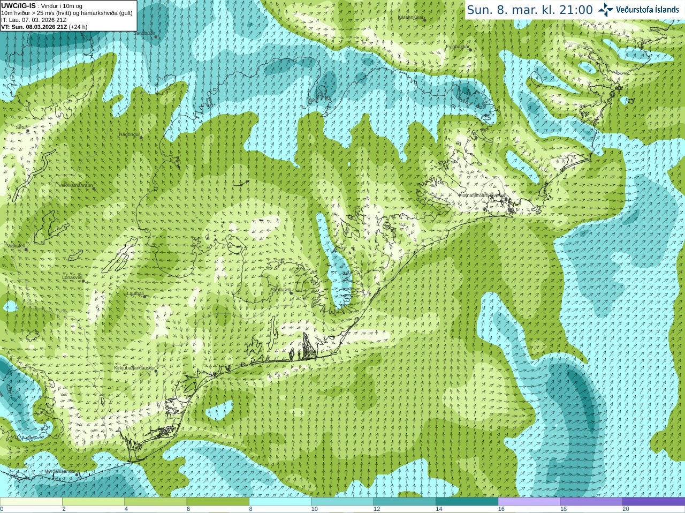Click the Lónakvísl station dot
The image size is (685, 513).
(x=83, y=281)
